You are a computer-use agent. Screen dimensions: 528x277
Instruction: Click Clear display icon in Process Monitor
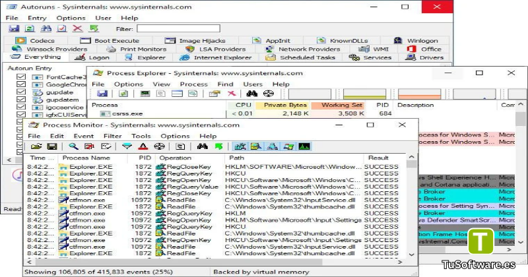(106, 146)
